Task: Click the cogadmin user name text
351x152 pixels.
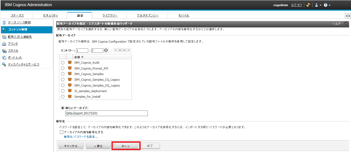Action: coord(280,5)
